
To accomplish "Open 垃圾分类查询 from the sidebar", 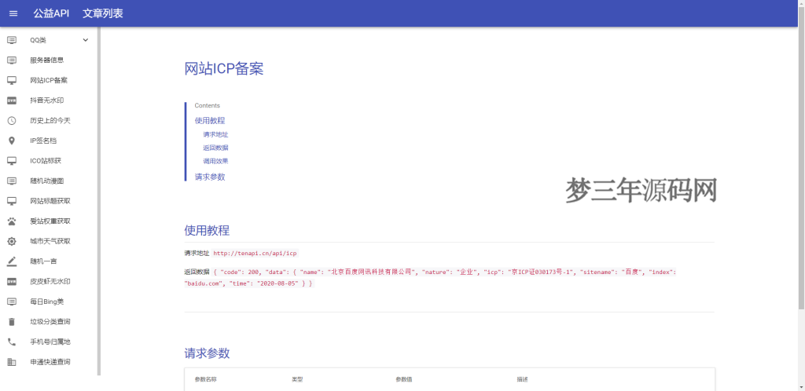I will [x=49, y=322].
